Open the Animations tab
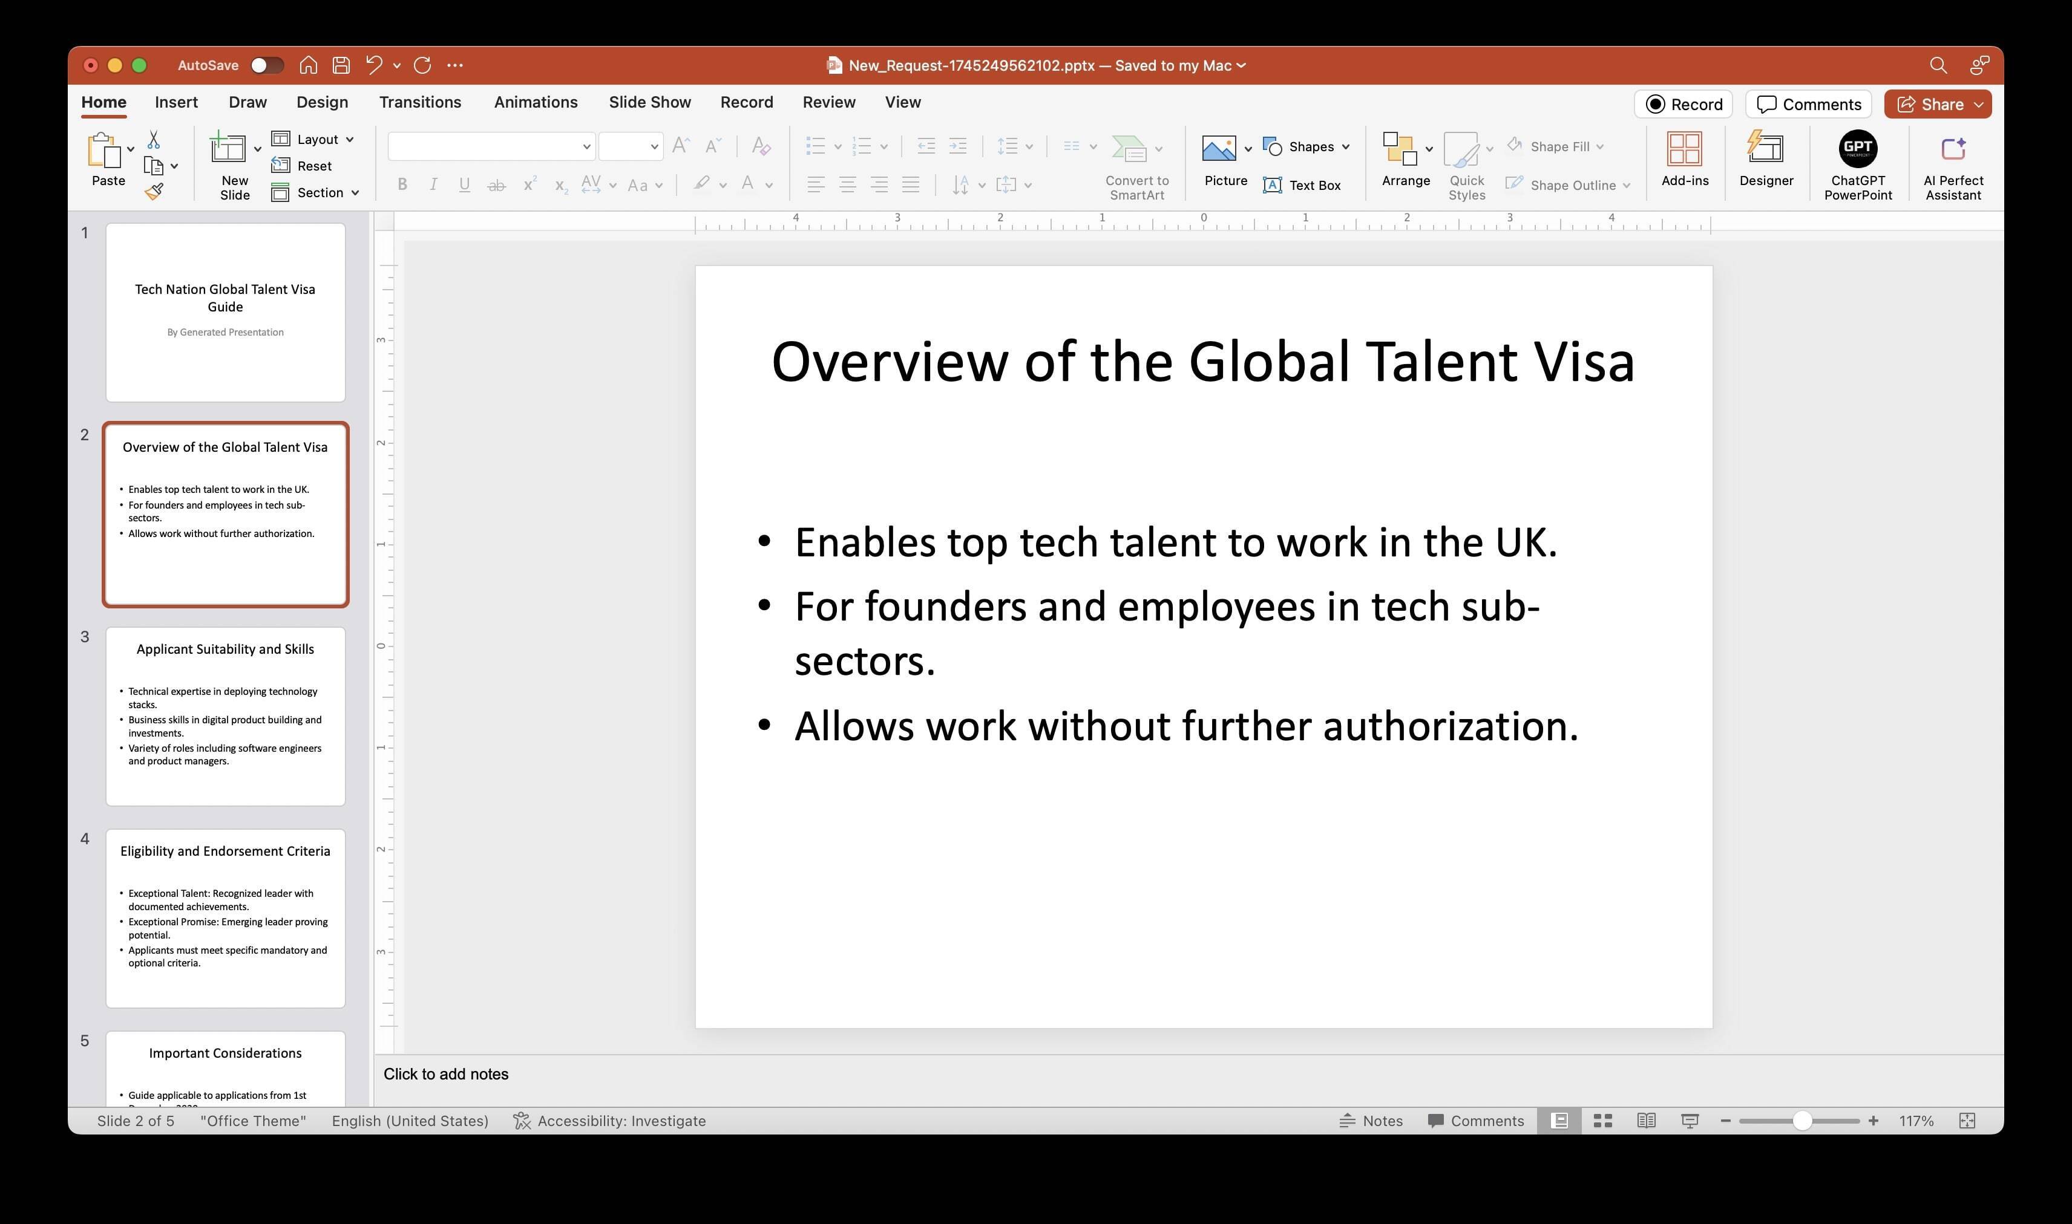 pyautogui.click(x=536, y=102)
